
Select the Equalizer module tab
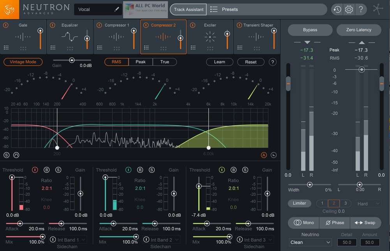[70, 37]
